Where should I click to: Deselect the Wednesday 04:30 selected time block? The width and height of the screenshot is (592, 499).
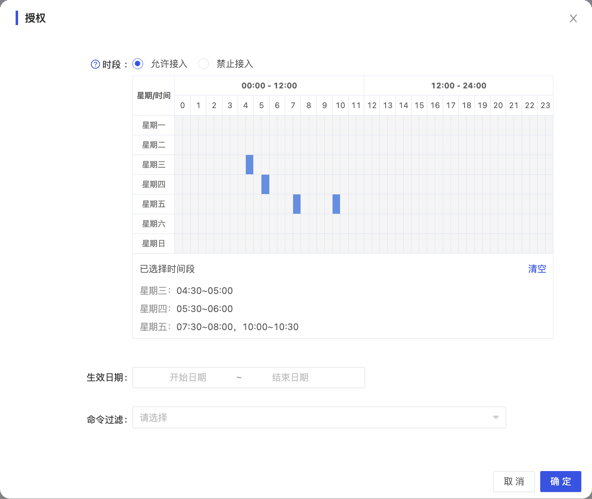250,164
